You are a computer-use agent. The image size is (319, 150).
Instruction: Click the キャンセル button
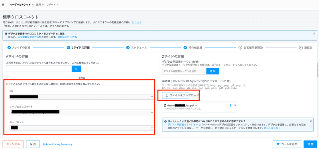tap(13, 144)
